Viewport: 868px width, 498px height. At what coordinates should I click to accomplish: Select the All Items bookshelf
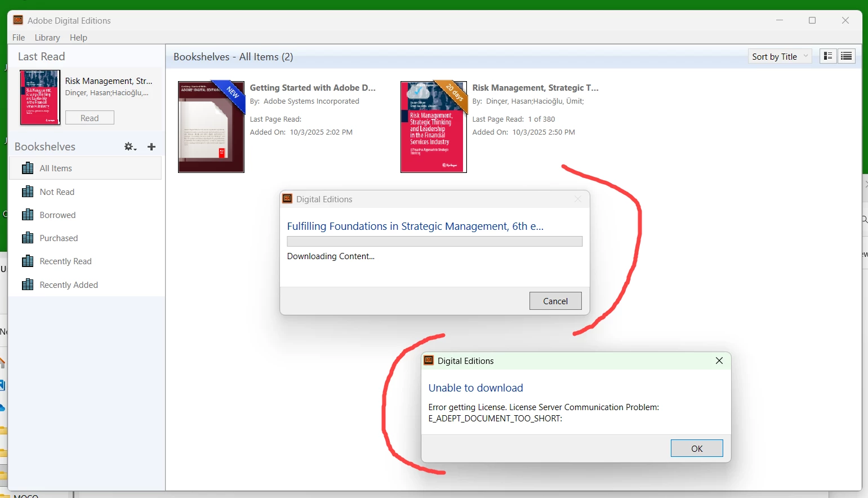86,168
